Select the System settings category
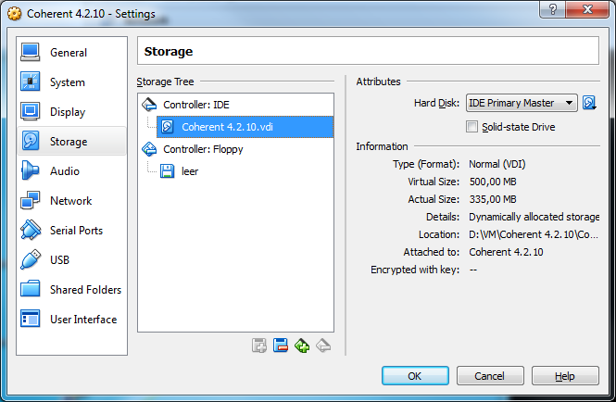The image size is (616, 402). [67, 82]
